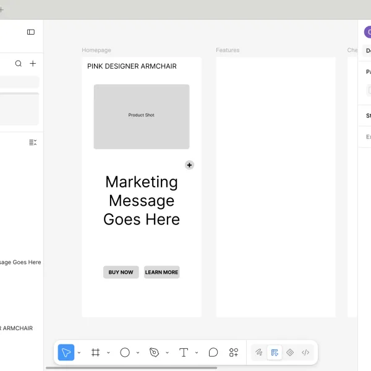Switch to Draw mode
Screen dimensions: 371x371
(x=259, y=352)
